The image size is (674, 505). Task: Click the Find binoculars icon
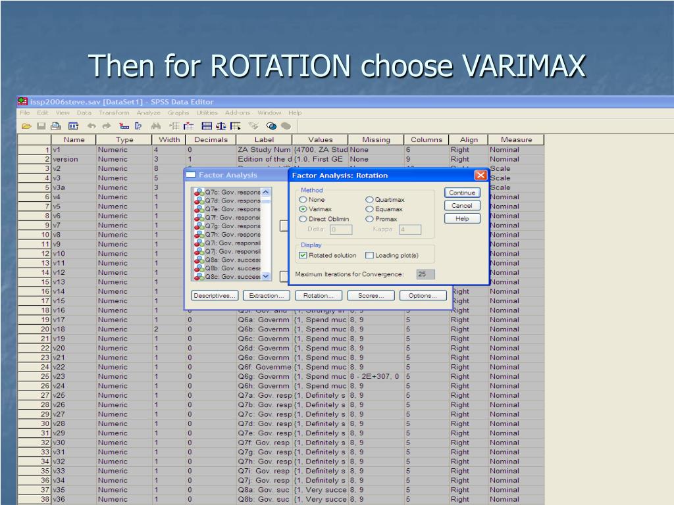point(155,126)
